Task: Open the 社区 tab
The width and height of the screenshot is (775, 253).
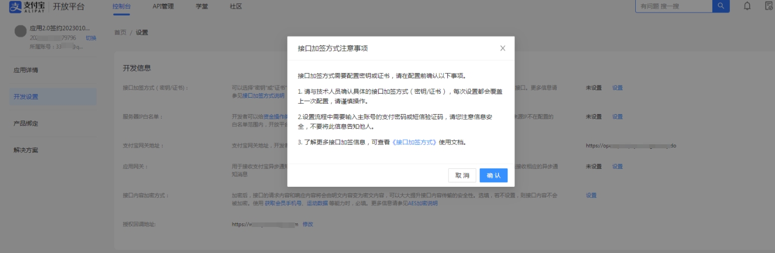Action: pyautogui.click(x=235, y=6)
